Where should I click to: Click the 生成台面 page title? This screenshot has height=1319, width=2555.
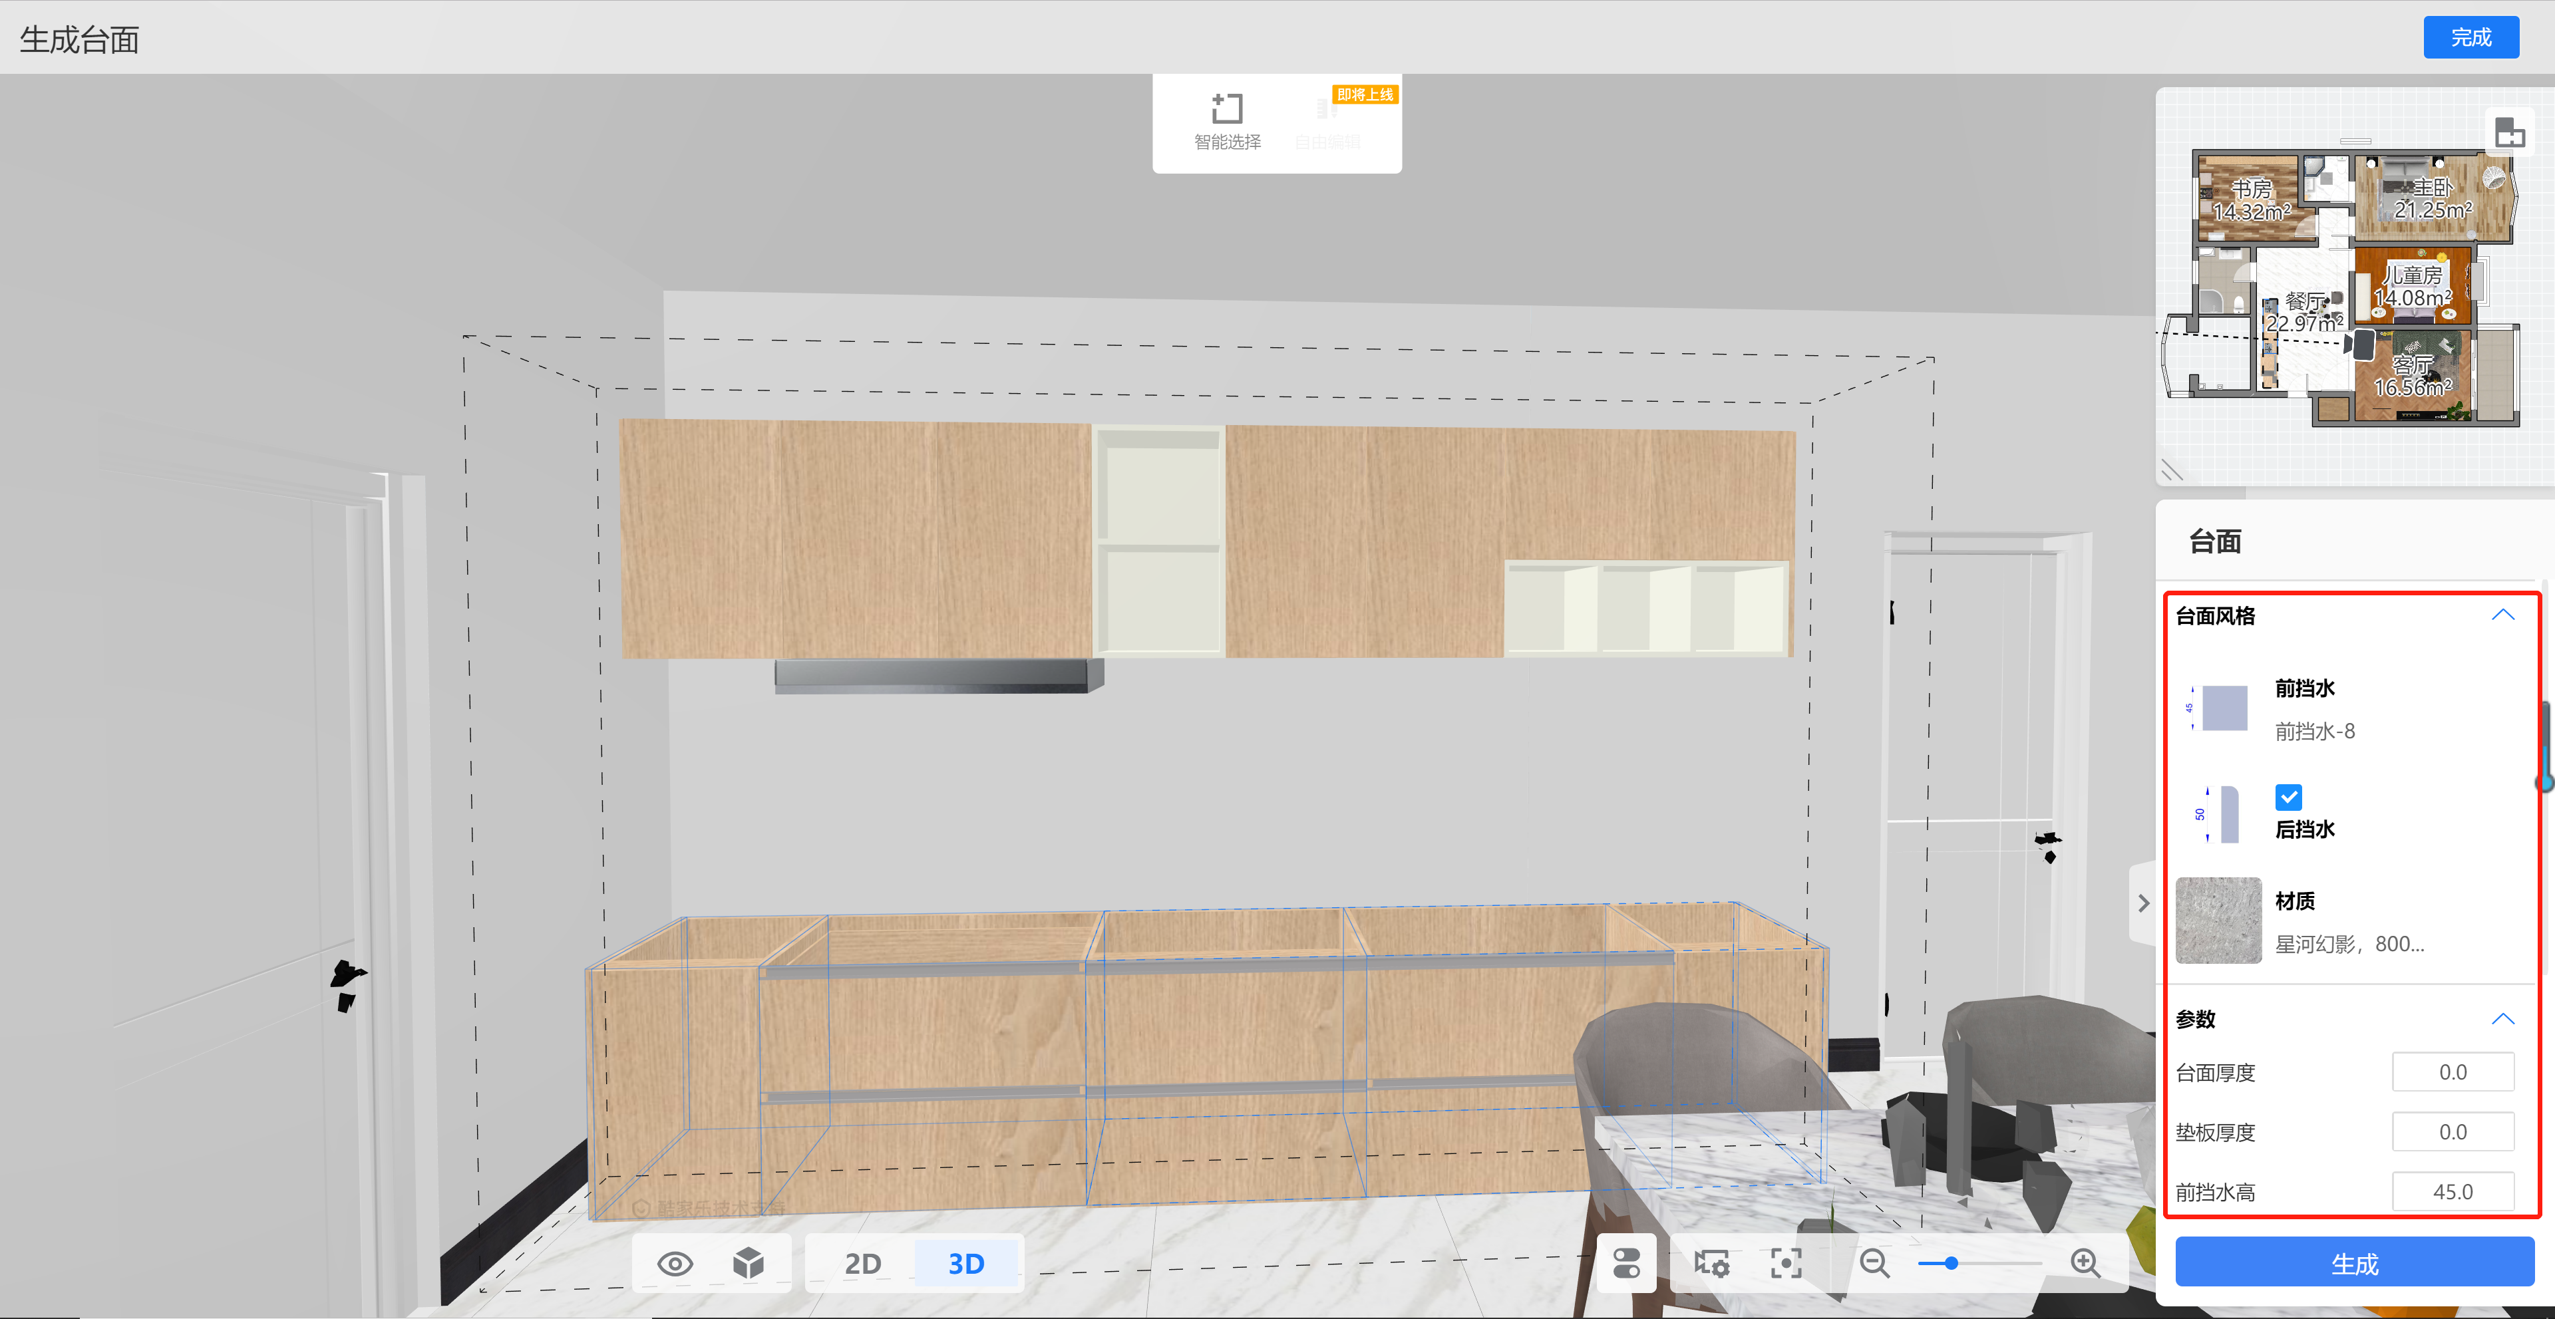click(x=79, y=40)
